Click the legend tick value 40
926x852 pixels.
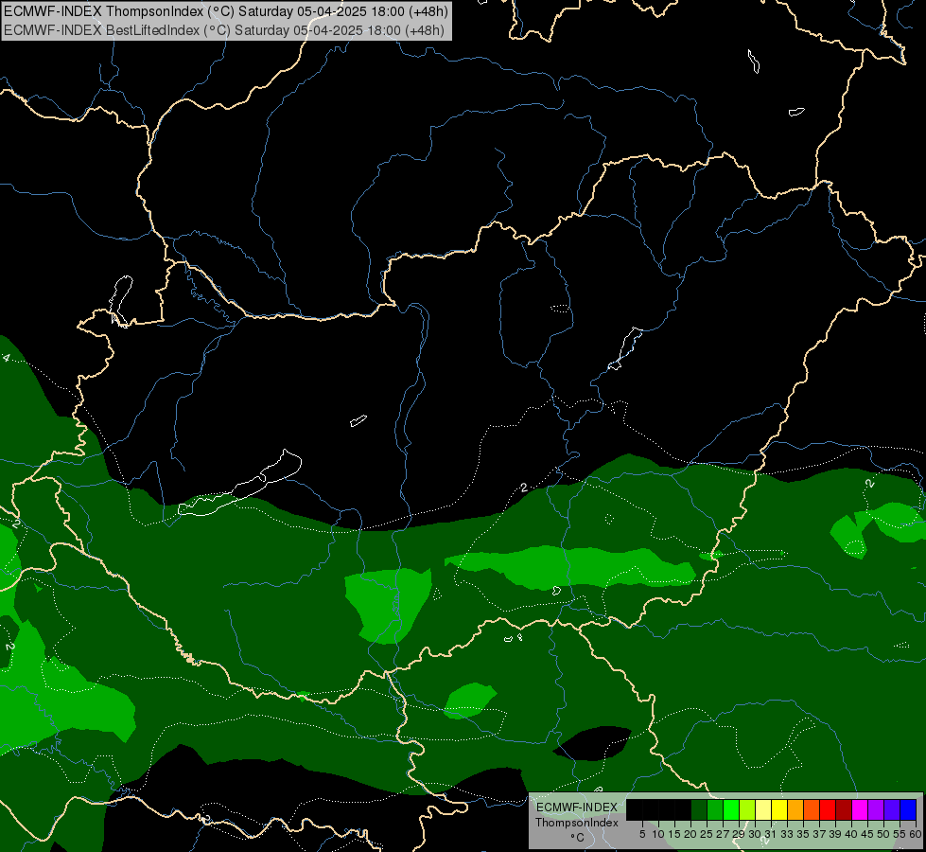851,834
